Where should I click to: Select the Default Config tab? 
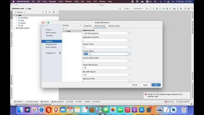click(100, 26)
